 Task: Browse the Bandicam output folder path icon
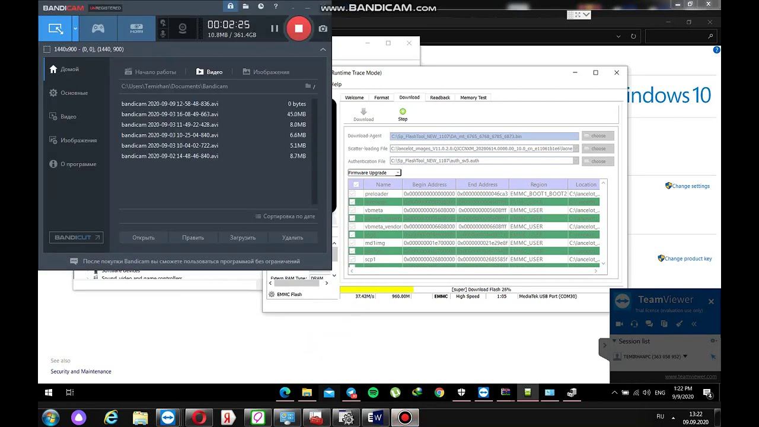click(x=308, y=86)
